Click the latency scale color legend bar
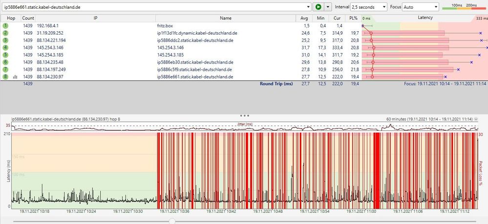Screen dimensions: 488x224 (x=463, y=8)
